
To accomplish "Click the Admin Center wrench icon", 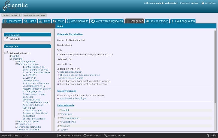I will tap(106, 135).
